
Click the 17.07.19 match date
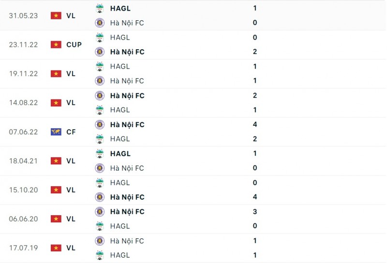click(x=23, y=248)
